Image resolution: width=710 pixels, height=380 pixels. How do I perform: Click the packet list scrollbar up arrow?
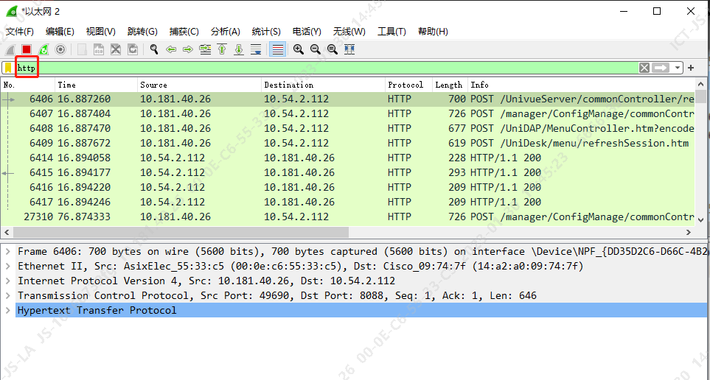tap(701, 85)
